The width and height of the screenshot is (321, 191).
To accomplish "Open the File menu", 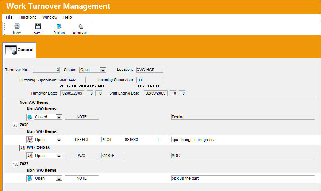I will (9, 17).
